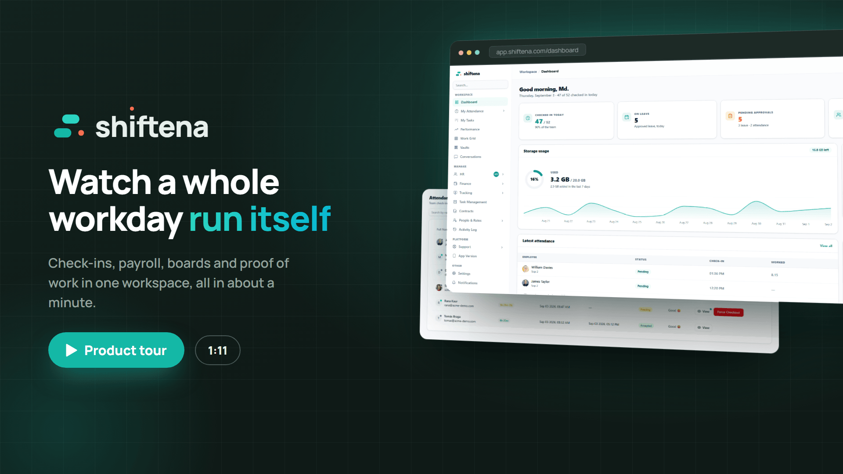Click the Vaults sidebar icon
The image size is (843, 474).
456,147
